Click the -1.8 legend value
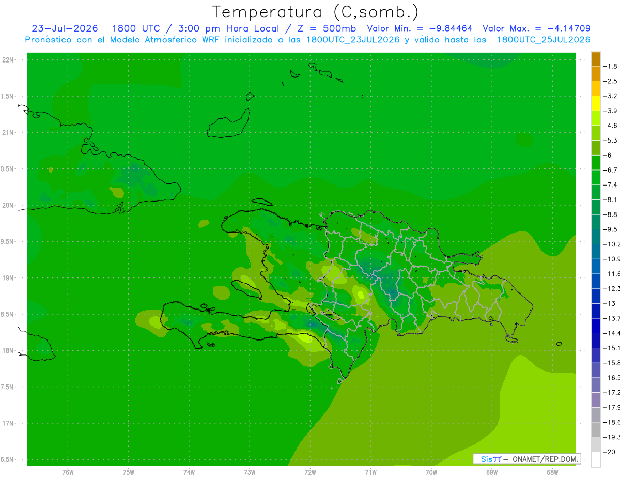This screenshot has width=620, height=479. pyautogui.click(x=611, y=66)
